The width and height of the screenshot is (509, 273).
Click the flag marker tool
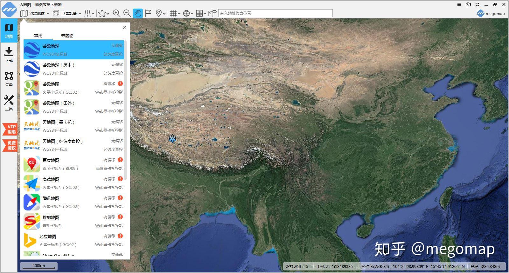pyautogui.click(x=148, y=13)
